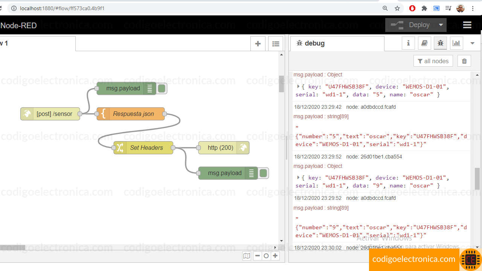Click node a0dbdccd.fcafd at 23:29:42
This screenshot has height=271, width=482.
[x=371, y=107]
